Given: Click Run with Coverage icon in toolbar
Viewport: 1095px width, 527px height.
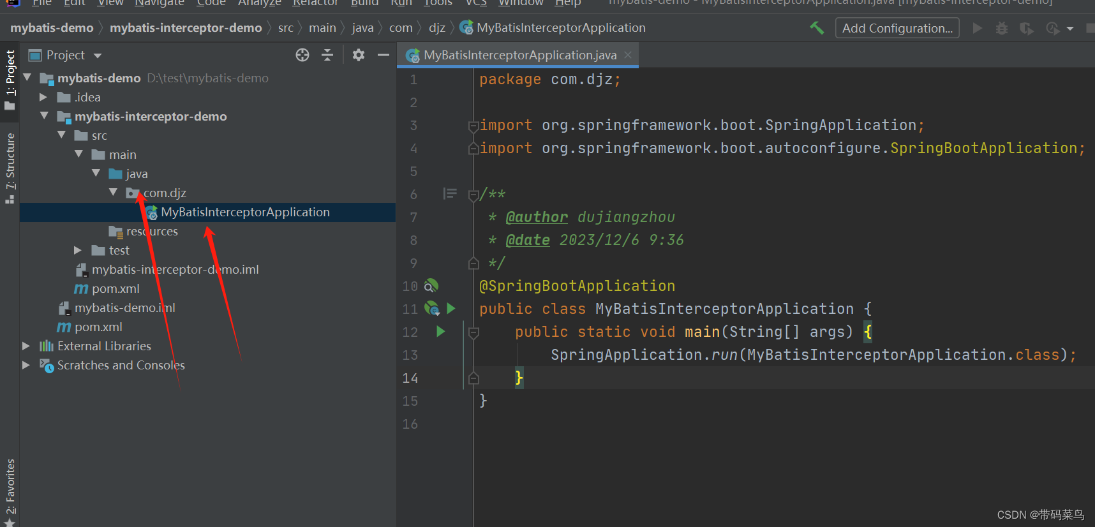Looking at the screenshot, I should [x=1027, y=28].
